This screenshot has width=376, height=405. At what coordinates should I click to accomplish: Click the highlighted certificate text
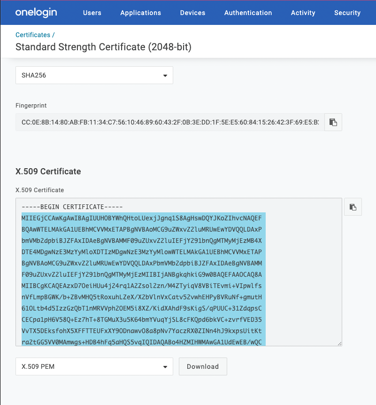(141, 273)
